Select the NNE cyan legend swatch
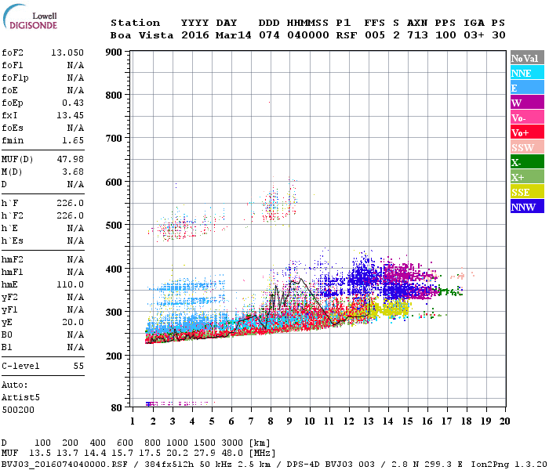The height and width of the screenshot is (470, 549). (x=527, y=73)
